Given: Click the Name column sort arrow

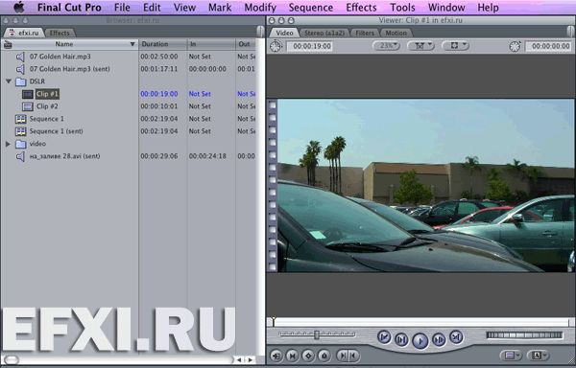Looking at the screenshot, I should pos(132,44).
